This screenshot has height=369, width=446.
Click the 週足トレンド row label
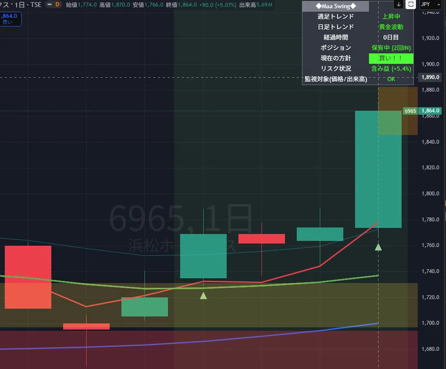pyautogui.click(x=335, y=16)
